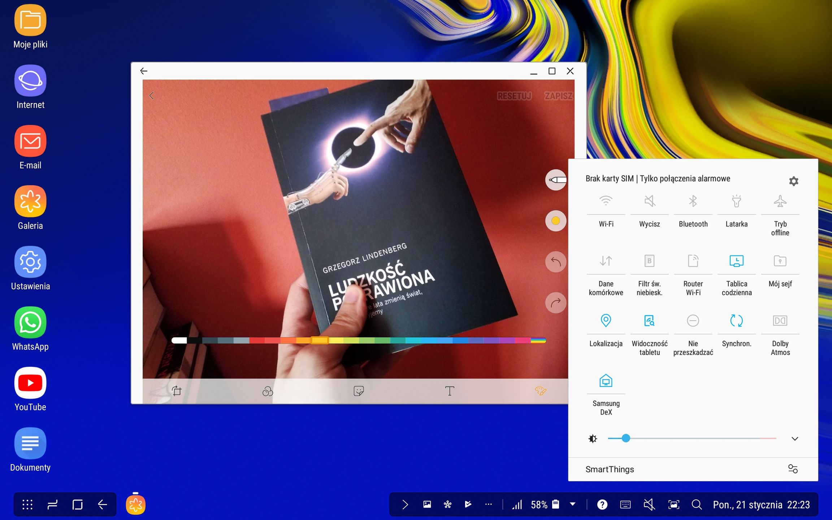Image resolution: width=832 pixels, height=520 pixels.
Task: Click ZAPISZ to save image
Action: point(558,96)
